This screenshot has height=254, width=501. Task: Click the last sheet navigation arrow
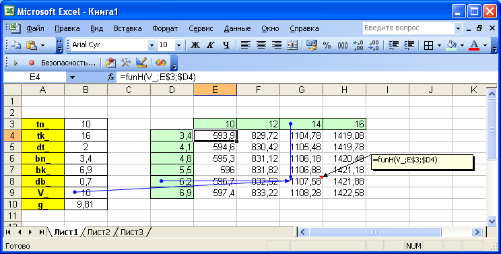point(42,232)
